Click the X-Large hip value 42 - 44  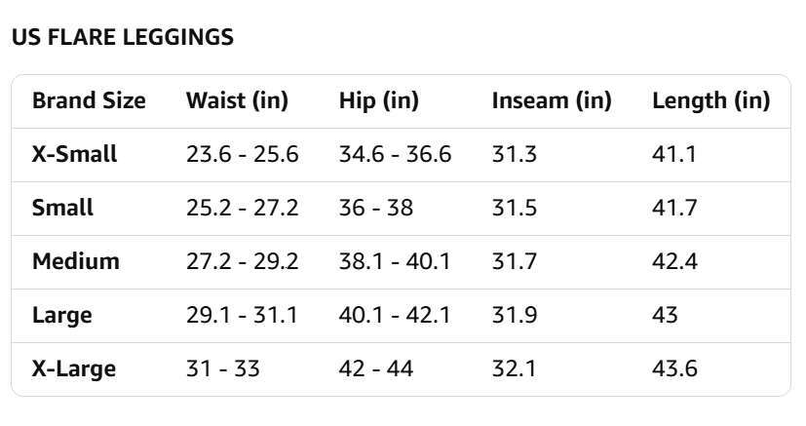pos(376,368)
